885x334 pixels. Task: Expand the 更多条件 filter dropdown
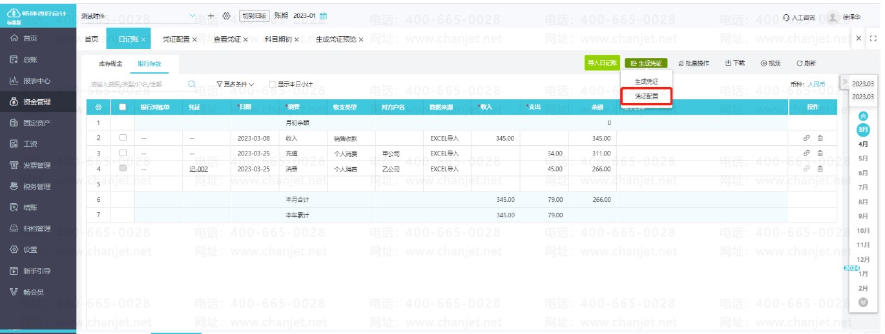pos(235,84)
